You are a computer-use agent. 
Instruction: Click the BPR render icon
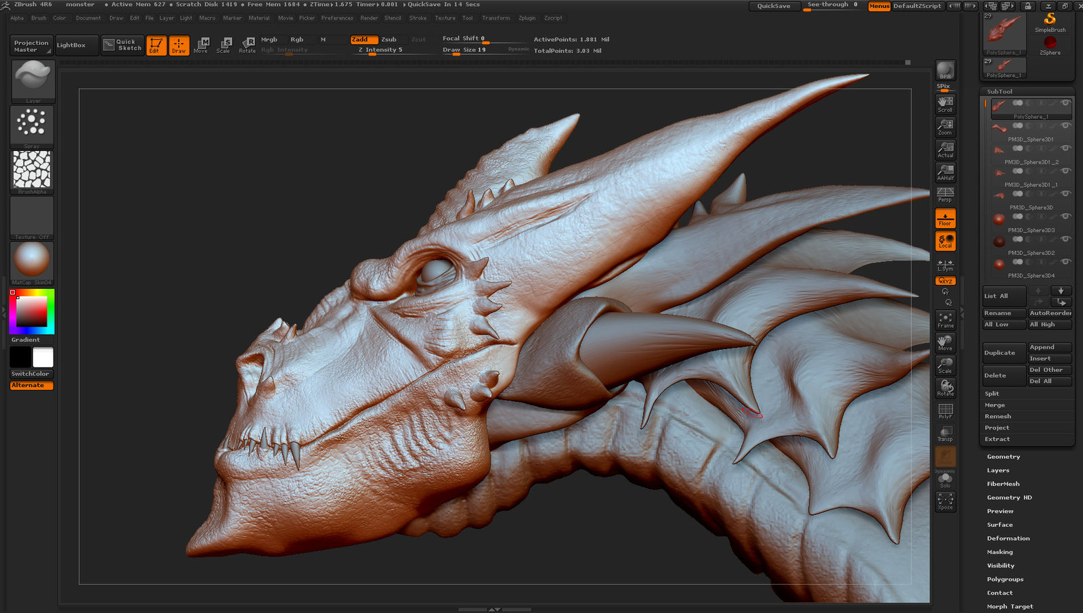[945, 70]
